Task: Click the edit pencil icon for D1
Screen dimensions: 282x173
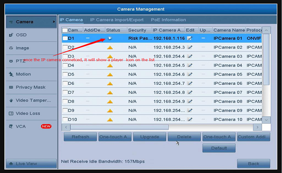Action: pos(190,38)
